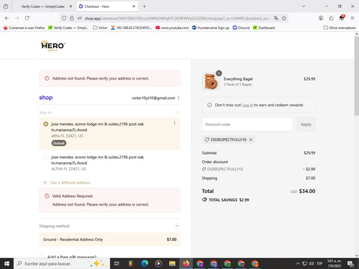Click the Shop logo
359x269 pixels.
46,98
